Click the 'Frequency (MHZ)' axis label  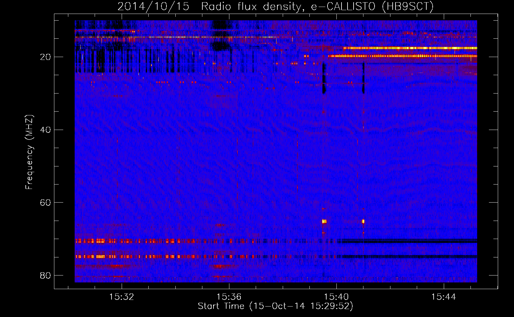(x=29, y=152)
